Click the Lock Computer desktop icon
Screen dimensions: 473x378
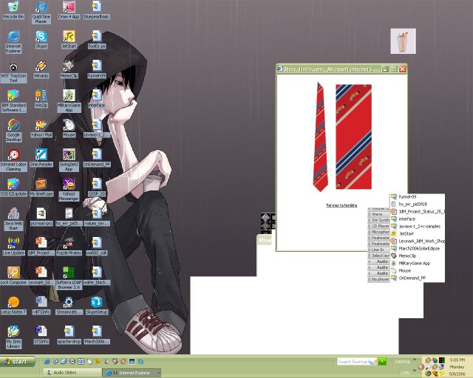pos(13,276)
